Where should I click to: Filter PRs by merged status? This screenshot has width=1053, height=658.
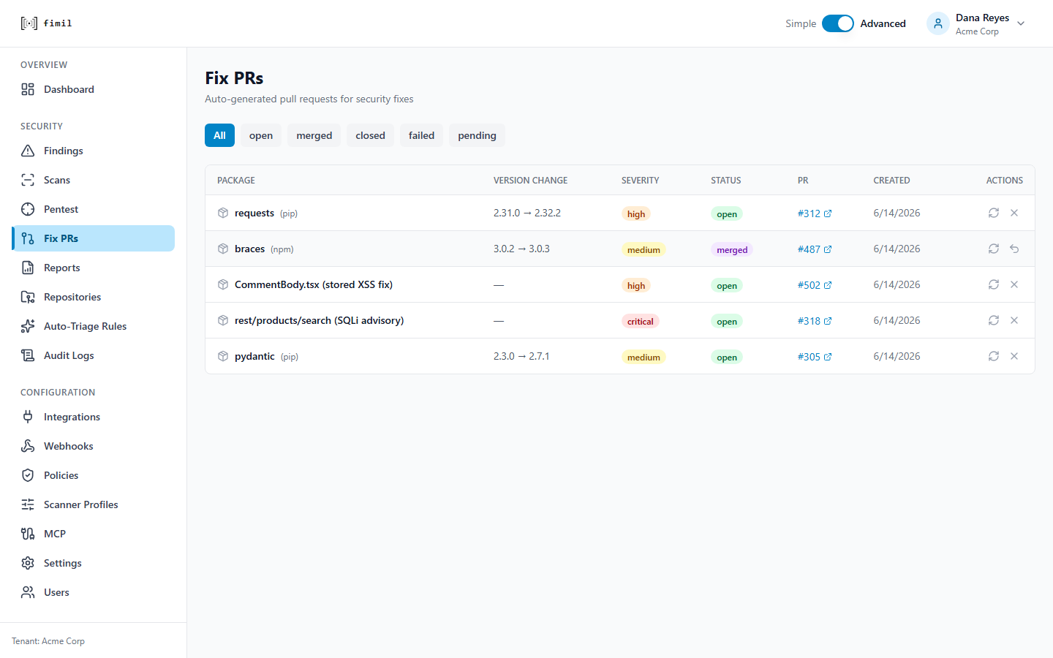[314, 135]
